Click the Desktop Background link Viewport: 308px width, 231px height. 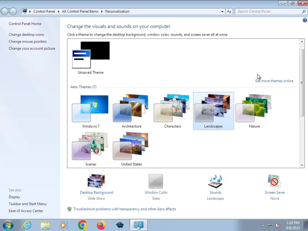[97, 192]
